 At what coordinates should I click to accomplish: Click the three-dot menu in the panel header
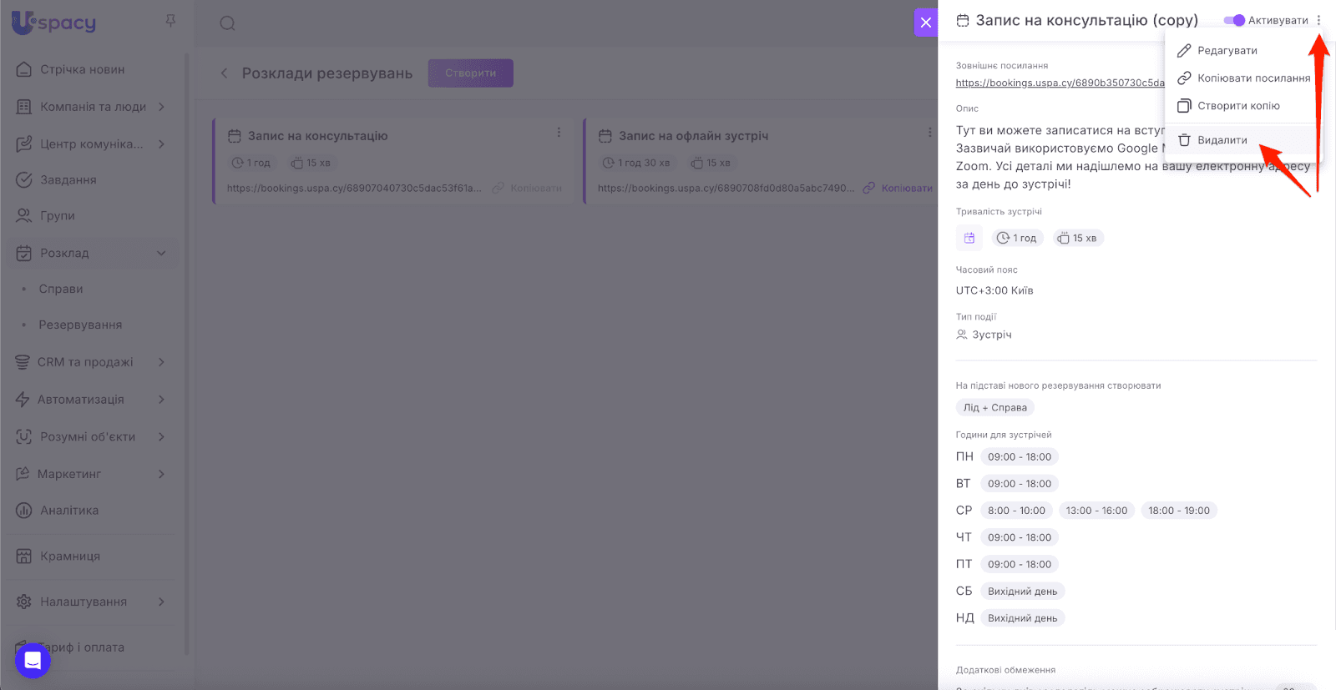1318,21
